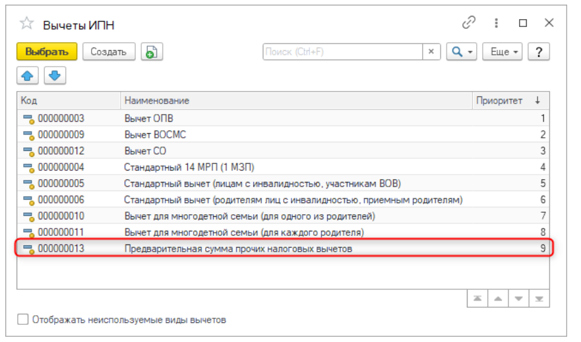Type in the 'Поиск (Ctrl+F)' field
This screenshot has width=581, height=342.
342,52
